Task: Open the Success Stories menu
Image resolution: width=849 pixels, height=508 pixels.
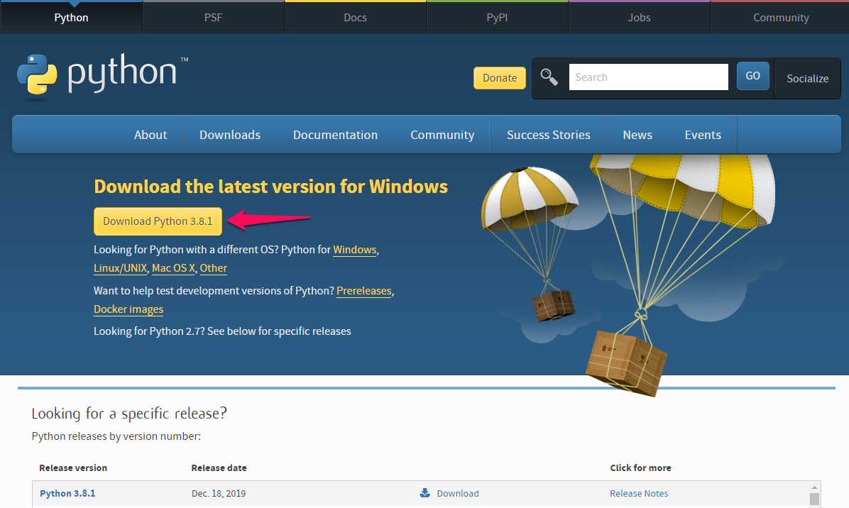Action: click(x=549, y=135)
